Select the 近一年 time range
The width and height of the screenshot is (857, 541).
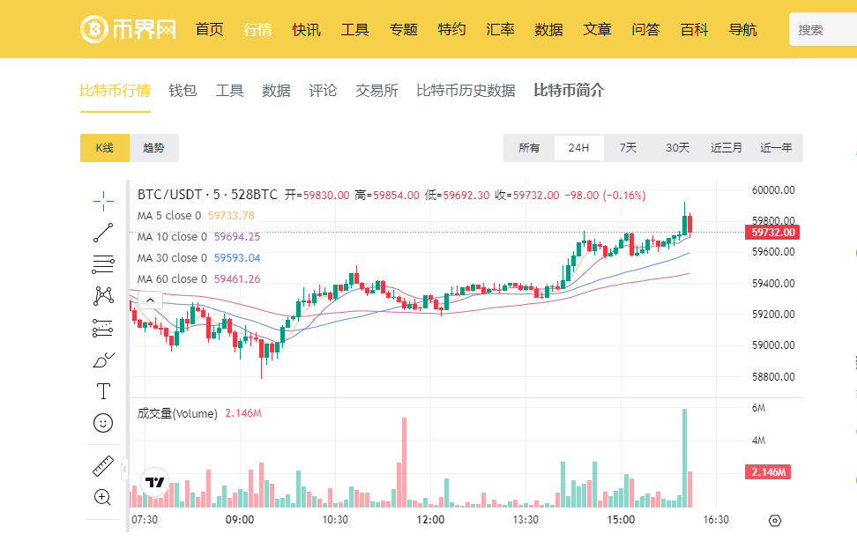776,148
